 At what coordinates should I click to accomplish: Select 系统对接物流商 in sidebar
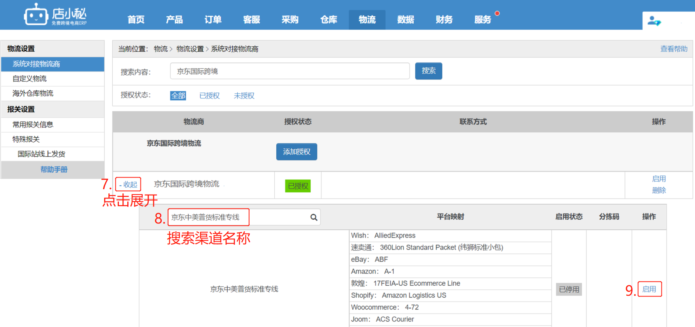52,64
